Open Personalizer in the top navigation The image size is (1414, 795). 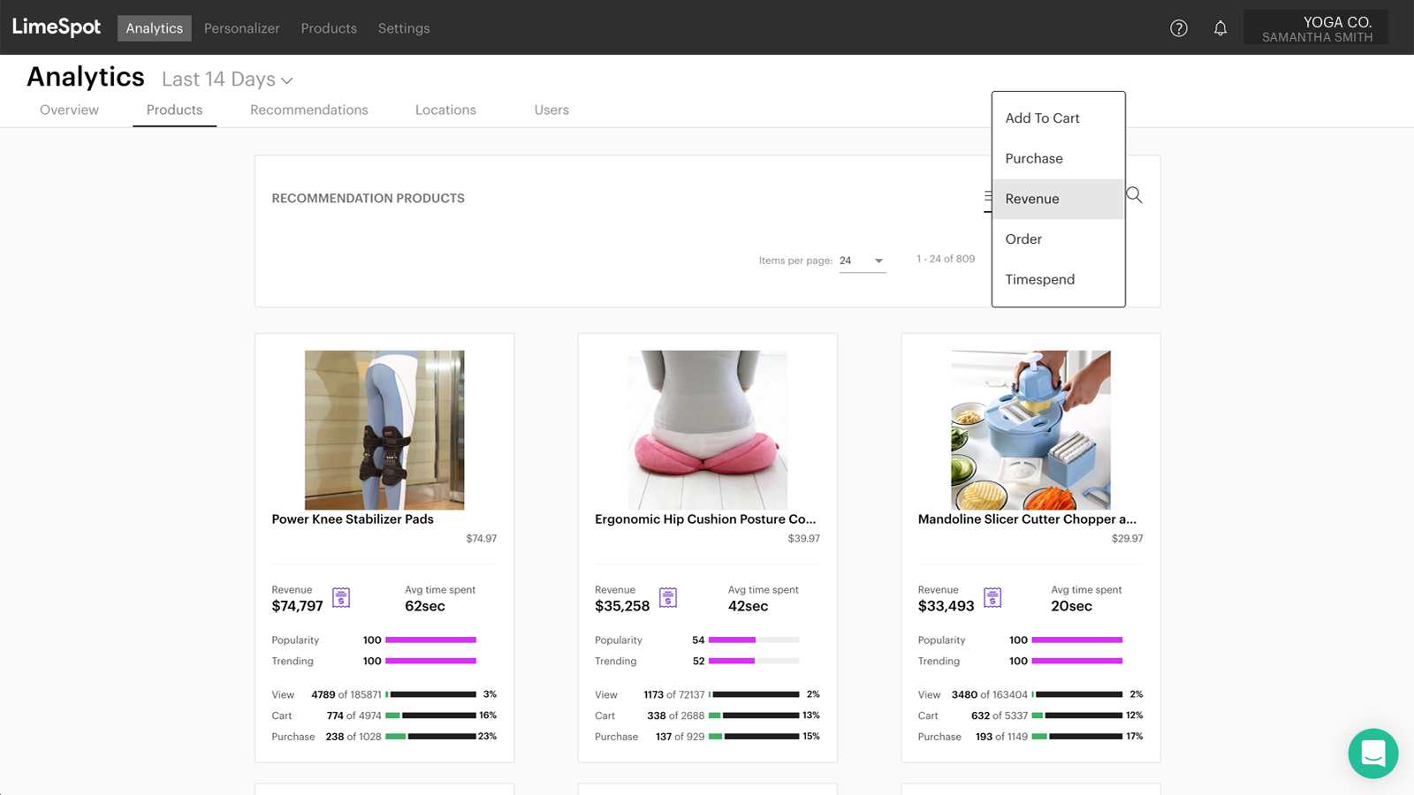tap(241, 28)
